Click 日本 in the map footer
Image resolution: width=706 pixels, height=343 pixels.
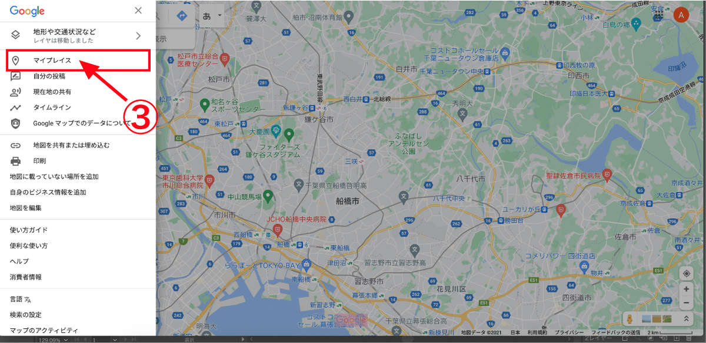coord(515,332)
